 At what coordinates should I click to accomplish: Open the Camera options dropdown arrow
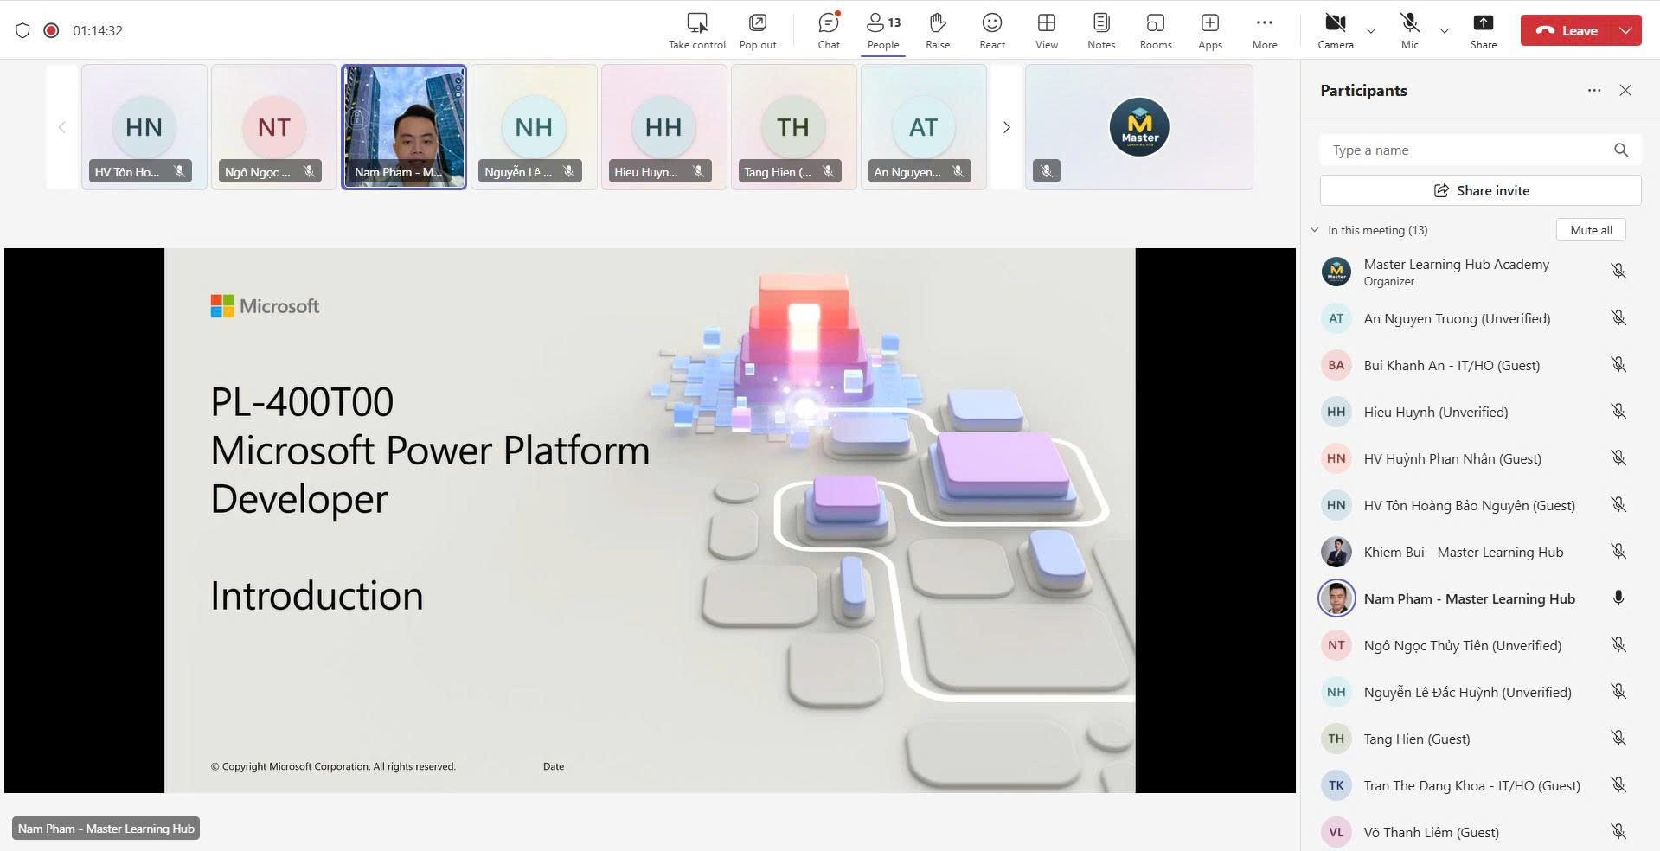[x=1371, y=31]
